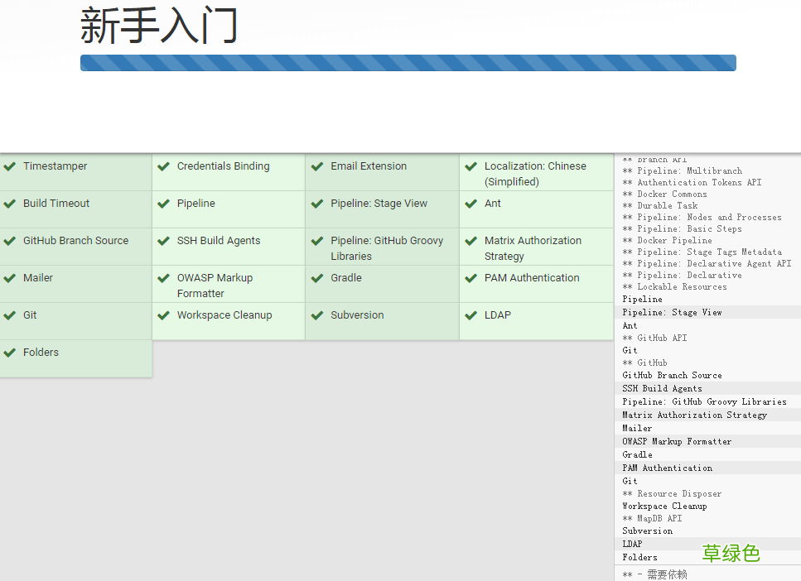
Task: Click the check icon beside Pipeline plugin
Action: (x=163, y=203)
